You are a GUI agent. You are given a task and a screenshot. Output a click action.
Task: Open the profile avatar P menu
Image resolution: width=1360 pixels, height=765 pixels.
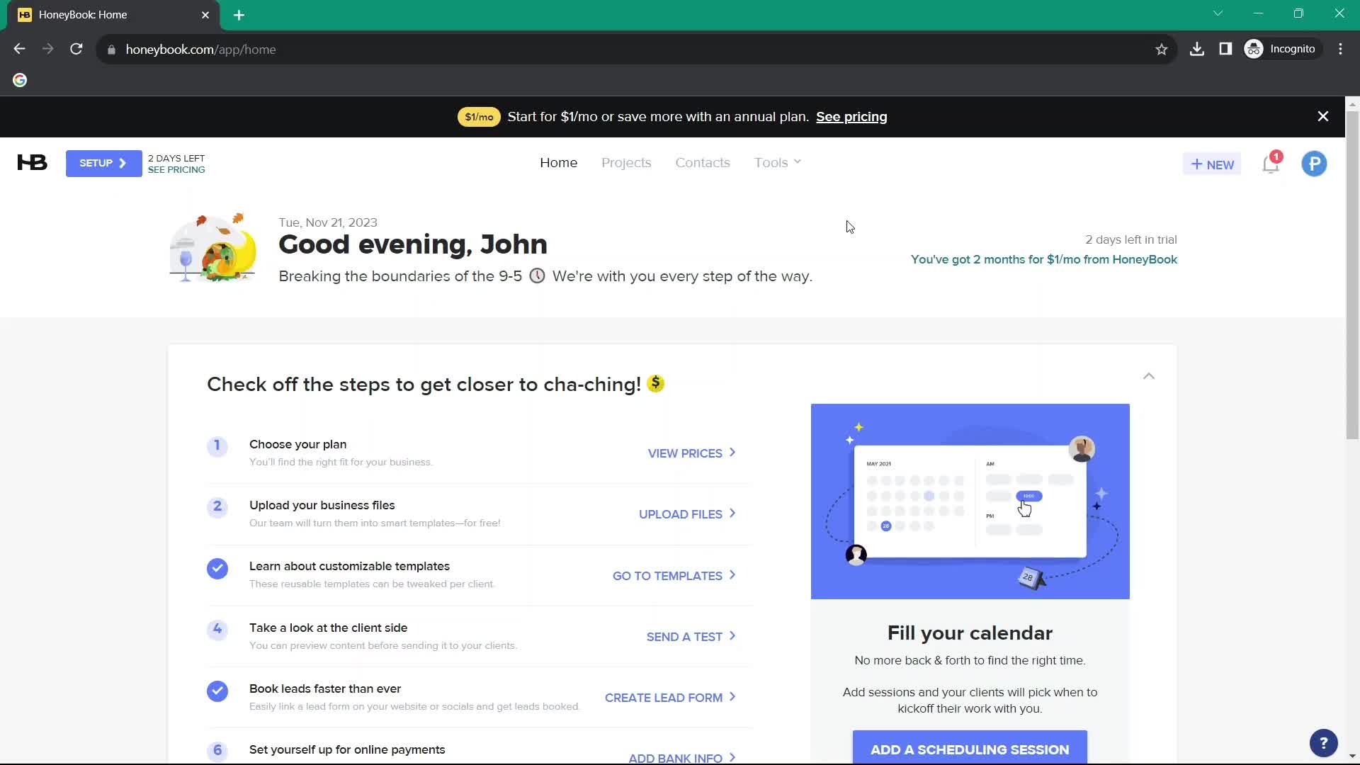tap(1314, 164)
